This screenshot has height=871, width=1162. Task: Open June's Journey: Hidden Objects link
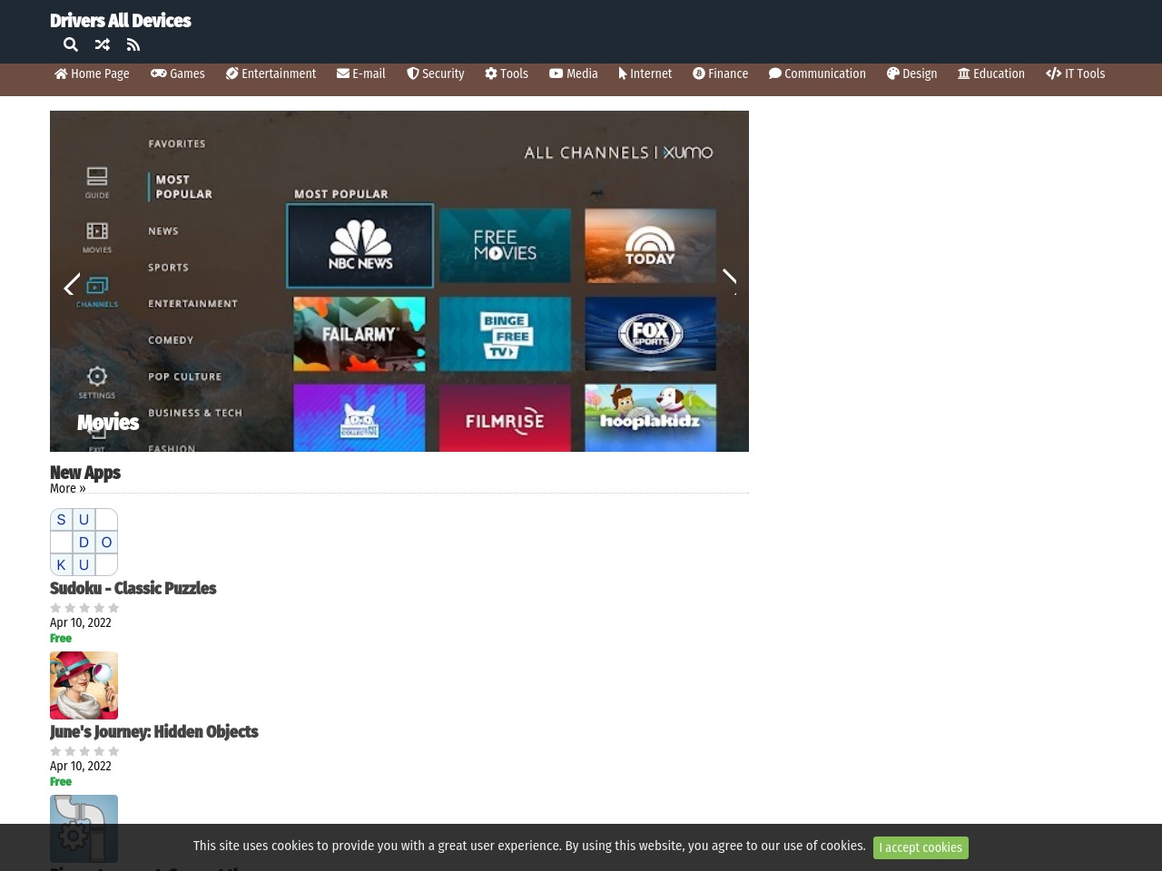coord(154,731)
